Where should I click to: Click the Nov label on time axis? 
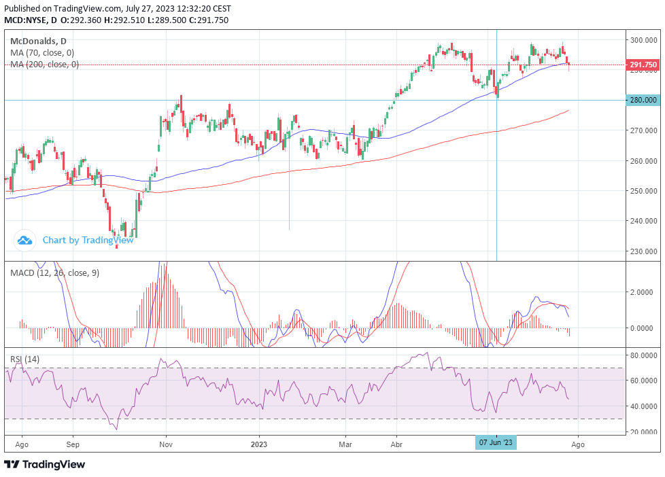(x=166, y=444)
